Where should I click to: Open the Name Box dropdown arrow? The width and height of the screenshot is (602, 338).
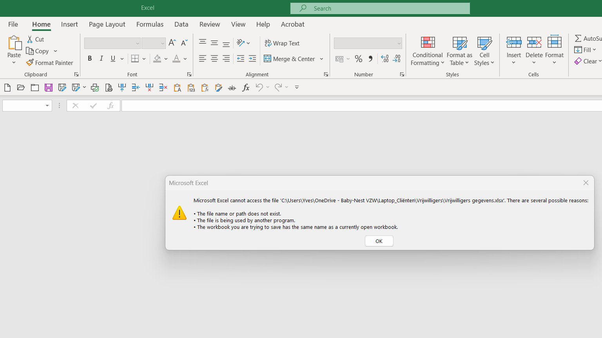tap(47, 106)
